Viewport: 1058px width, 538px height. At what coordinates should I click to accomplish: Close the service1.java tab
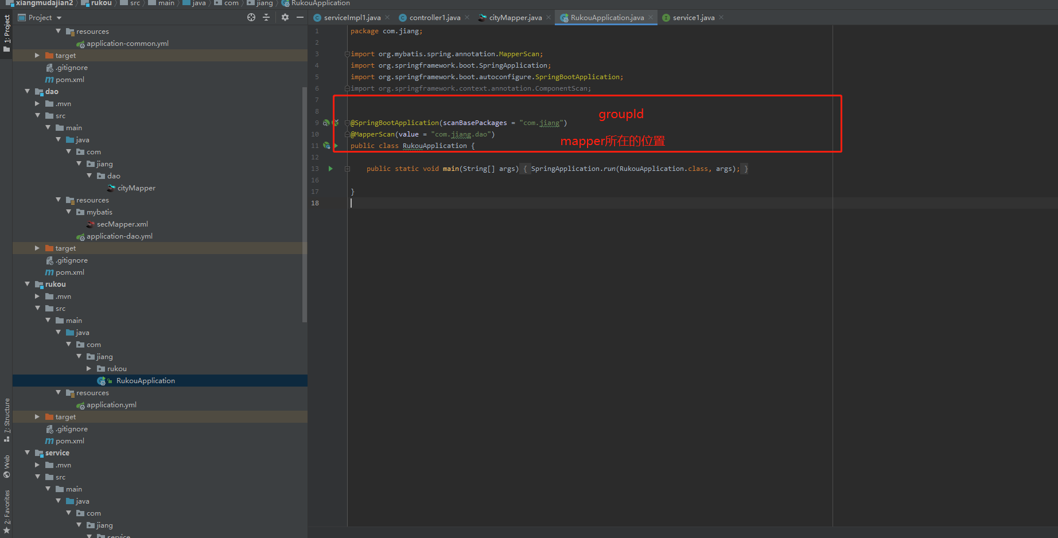pyautogui.click(x=721, y=18)
